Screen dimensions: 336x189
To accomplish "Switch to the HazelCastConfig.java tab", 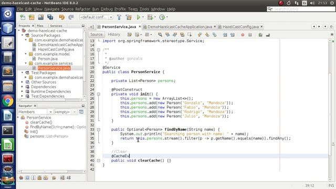I will 240,27.
